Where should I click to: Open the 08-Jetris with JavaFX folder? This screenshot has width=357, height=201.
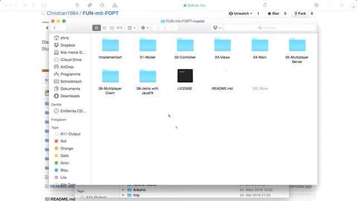148,76
